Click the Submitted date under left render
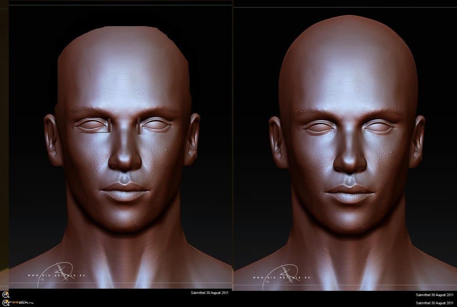Image resolution: width=457 pixels, height=307 pixels. 209,292
